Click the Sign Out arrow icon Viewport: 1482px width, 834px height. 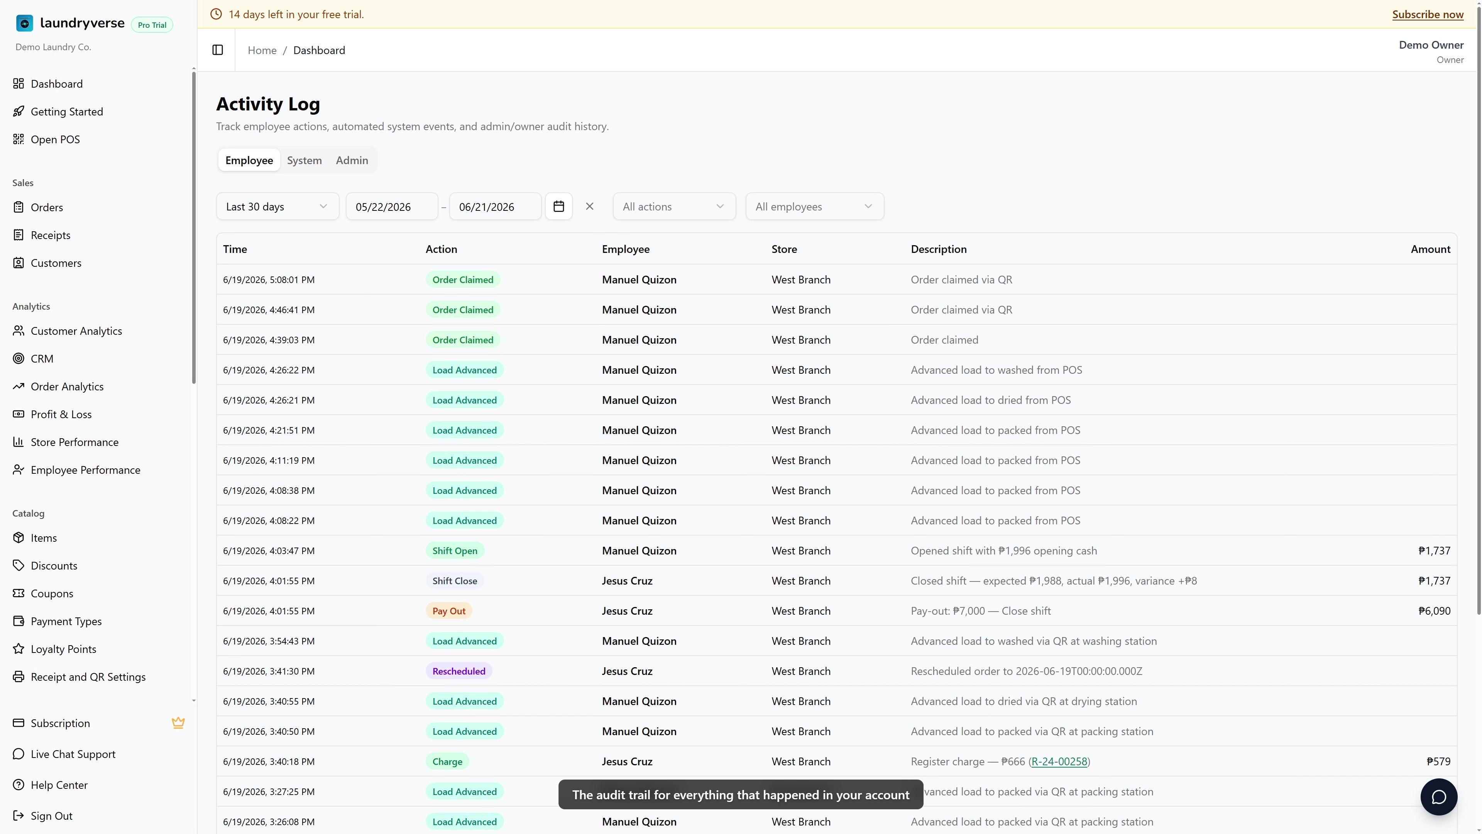[19, 815]
